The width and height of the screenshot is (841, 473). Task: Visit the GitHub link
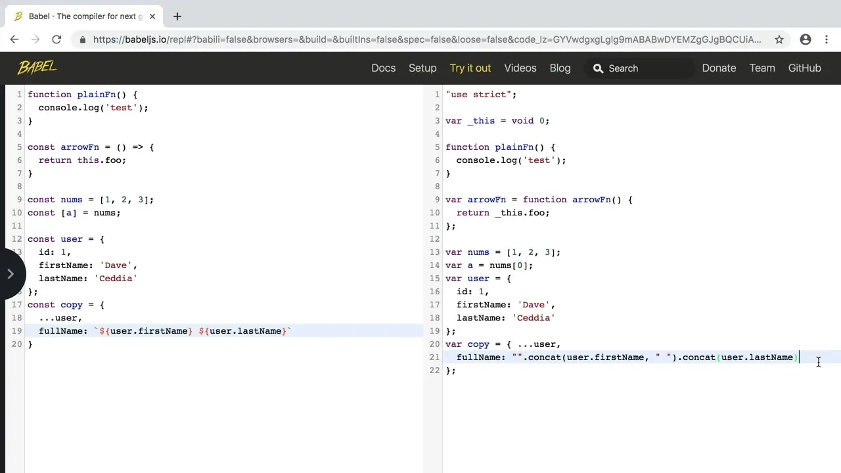point(805,68)
